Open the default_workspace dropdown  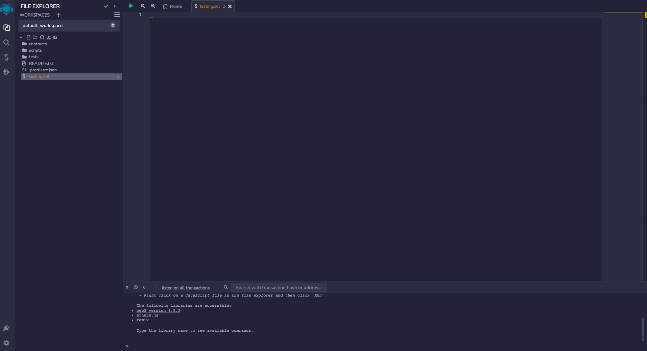click(113, 25)
